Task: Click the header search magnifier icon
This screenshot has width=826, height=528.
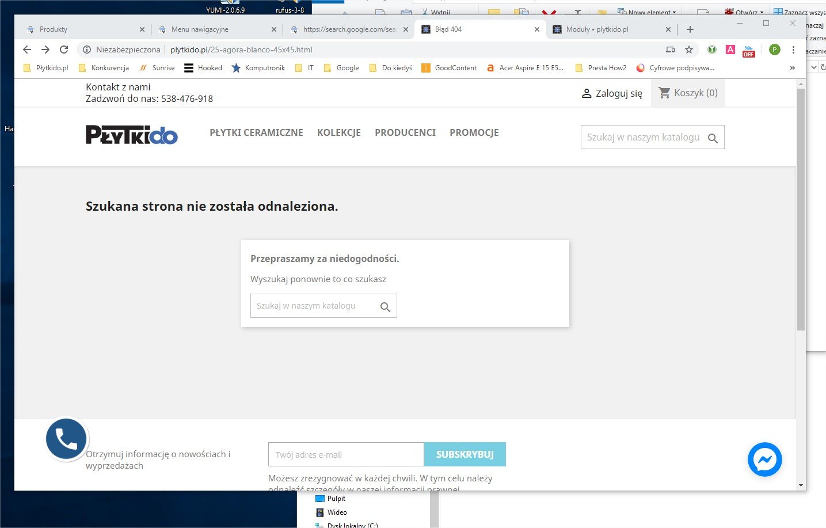Action: 713,138
